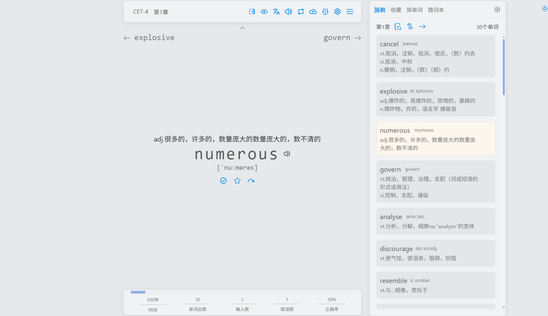This screenshot has height=316, width=548.
Task: Click the shuffle/sort order arrows icon
Action: pos(410,27)
